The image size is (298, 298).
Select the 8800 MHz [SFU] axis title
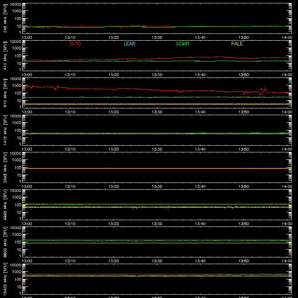[5, 242]
